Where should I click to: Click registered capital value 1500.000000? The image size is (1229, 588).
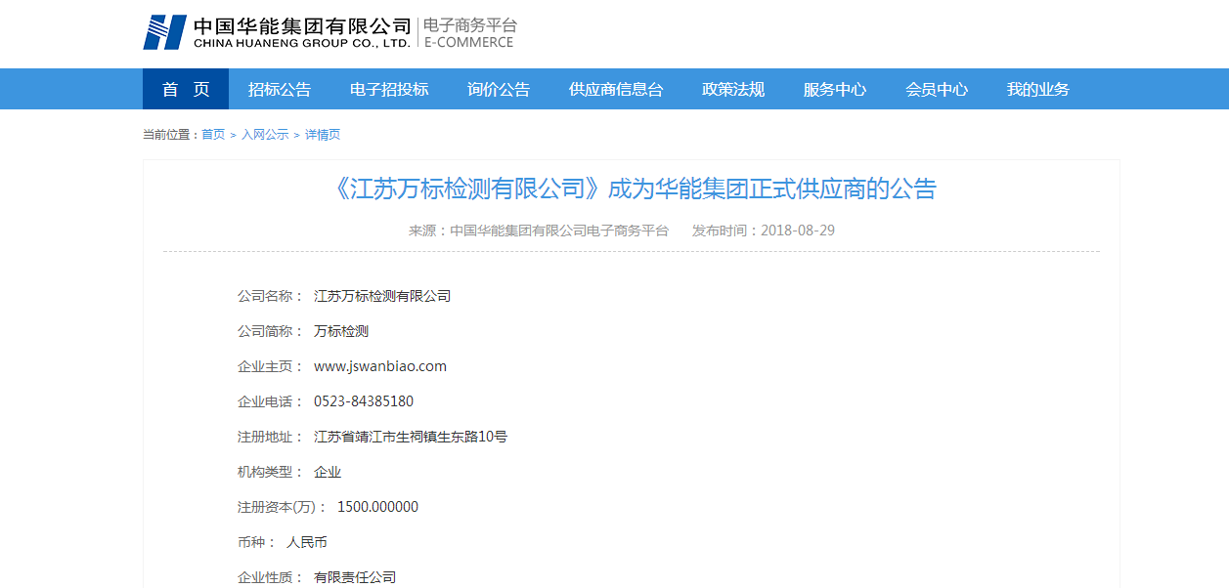click(x=377, y=507)
